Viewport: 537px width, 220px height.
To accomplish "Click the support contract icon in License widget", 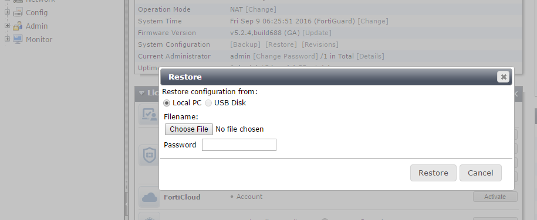I will 149,115.
